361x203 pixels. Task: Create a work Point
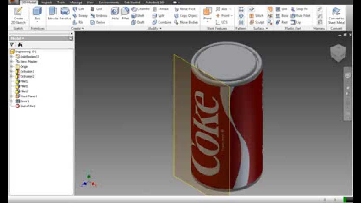click(x=223, y=16)
